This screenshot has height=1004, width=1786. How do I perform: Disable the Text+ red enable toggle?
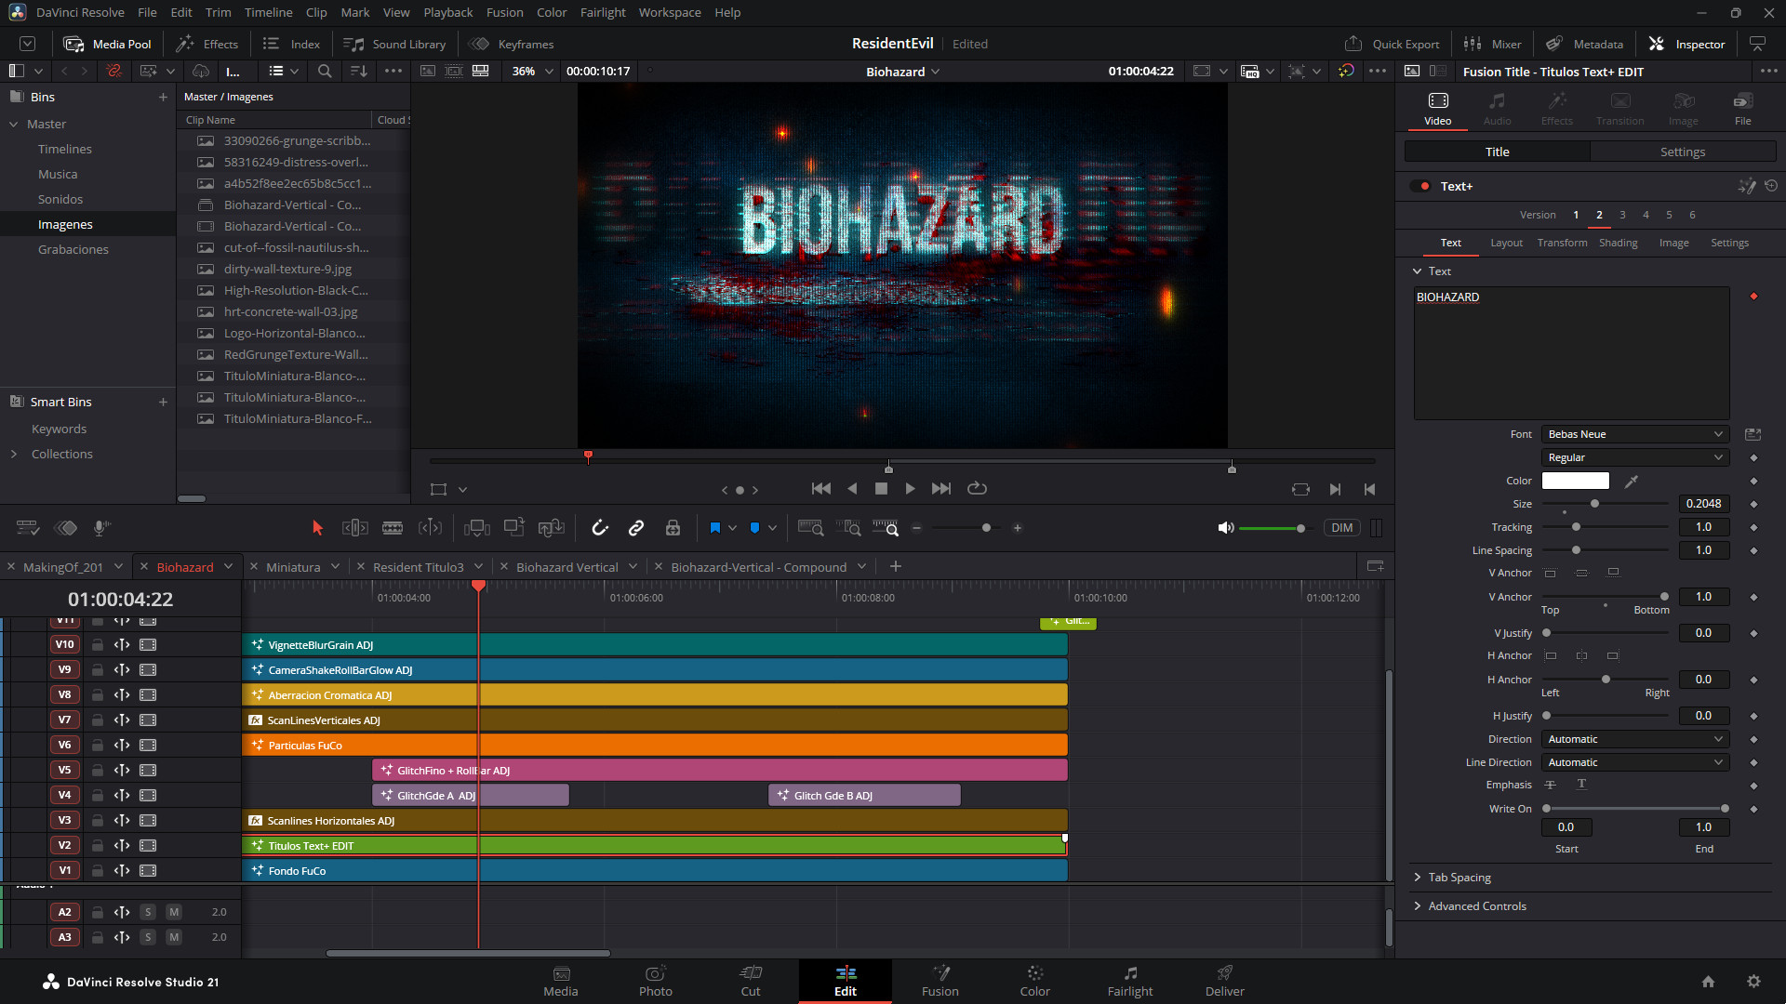tap(1420, 186)
